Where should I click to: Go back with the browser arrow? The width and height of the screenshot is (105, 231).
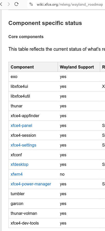(1, 4)
